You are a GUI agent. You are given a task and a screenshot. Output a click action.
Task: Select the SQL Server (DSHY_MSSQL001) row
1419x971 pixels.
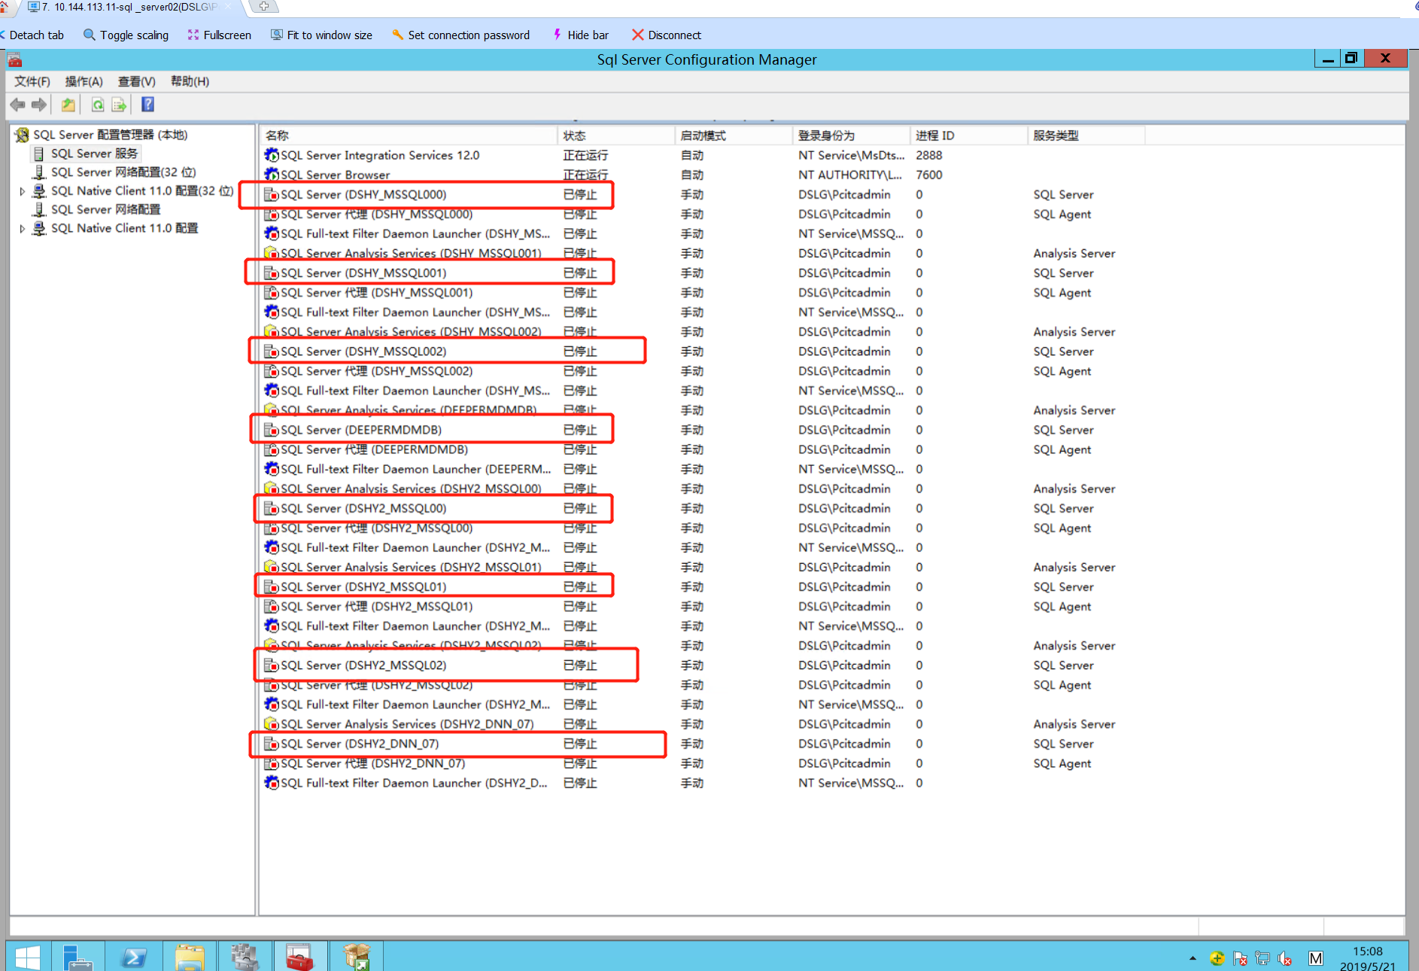[x=703, y=273]
